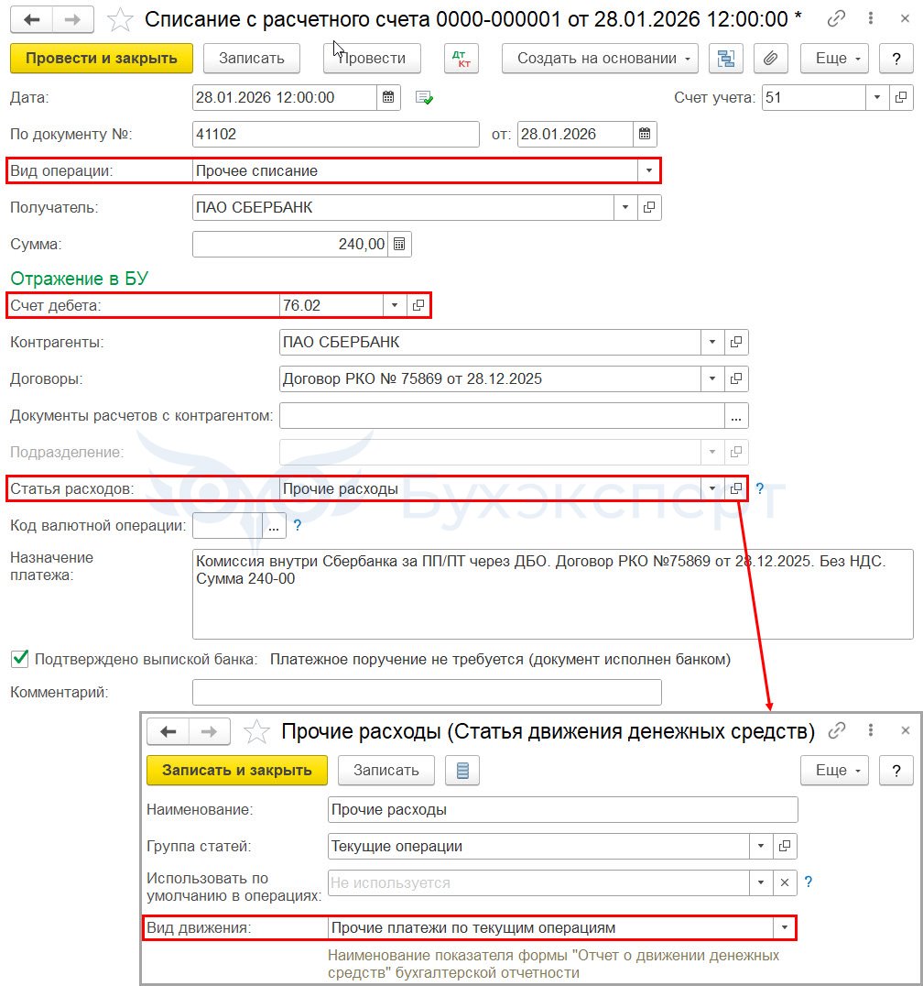Expand the Счет учета dropdown
Image resolution: width=923 pixels, height=986 pixels.
click(x=877, y=97)
